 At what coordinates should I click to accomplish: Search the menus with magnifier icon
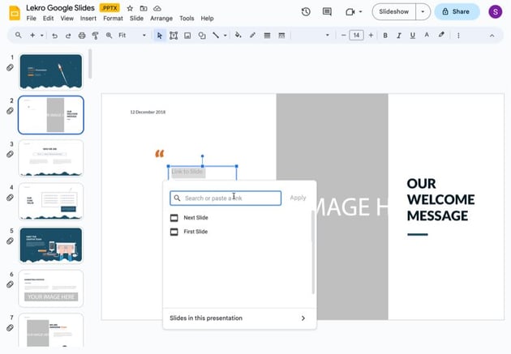18,35
